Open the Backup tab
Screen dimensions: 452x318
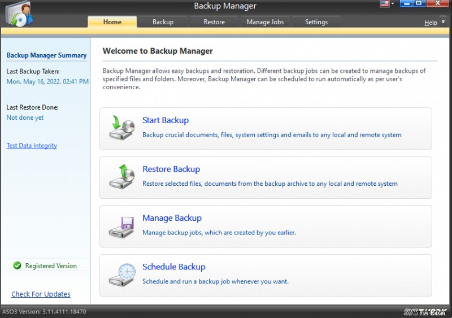coord(163,22)
